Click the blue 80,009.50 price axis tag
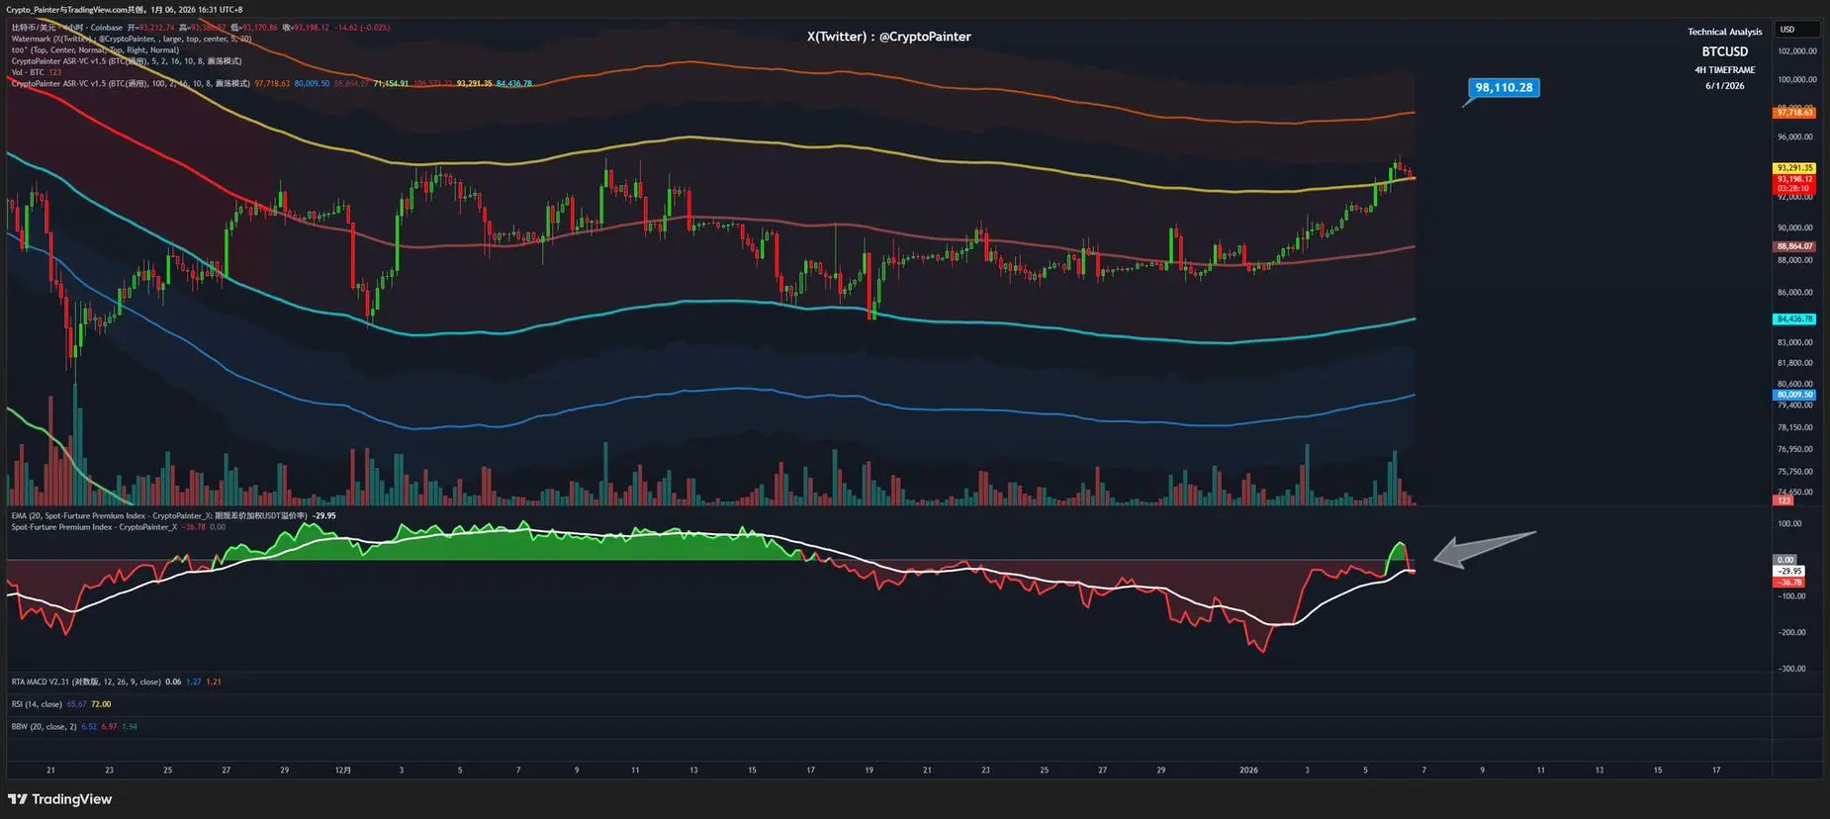Image resolution: width=1830 pixels, height=819 pixels. coord(1794,395)
